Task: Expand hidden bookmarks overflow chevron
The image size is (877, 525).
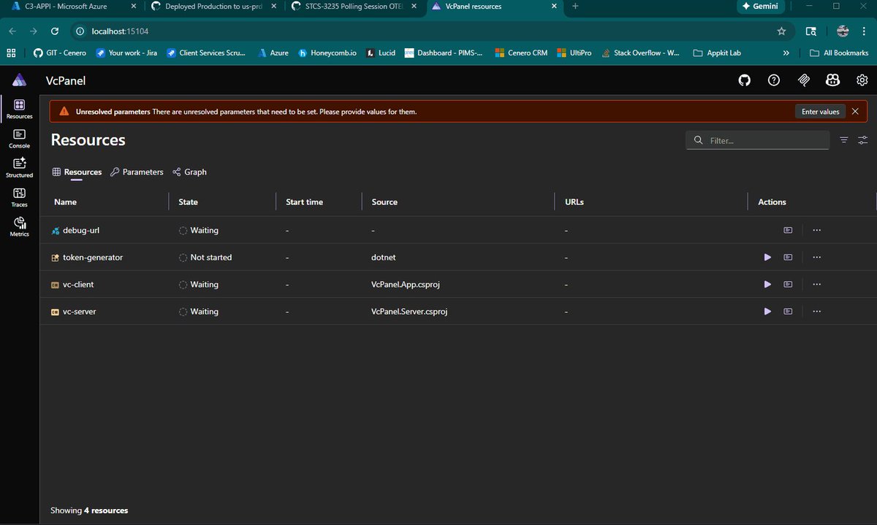Action: click(786, 53)
